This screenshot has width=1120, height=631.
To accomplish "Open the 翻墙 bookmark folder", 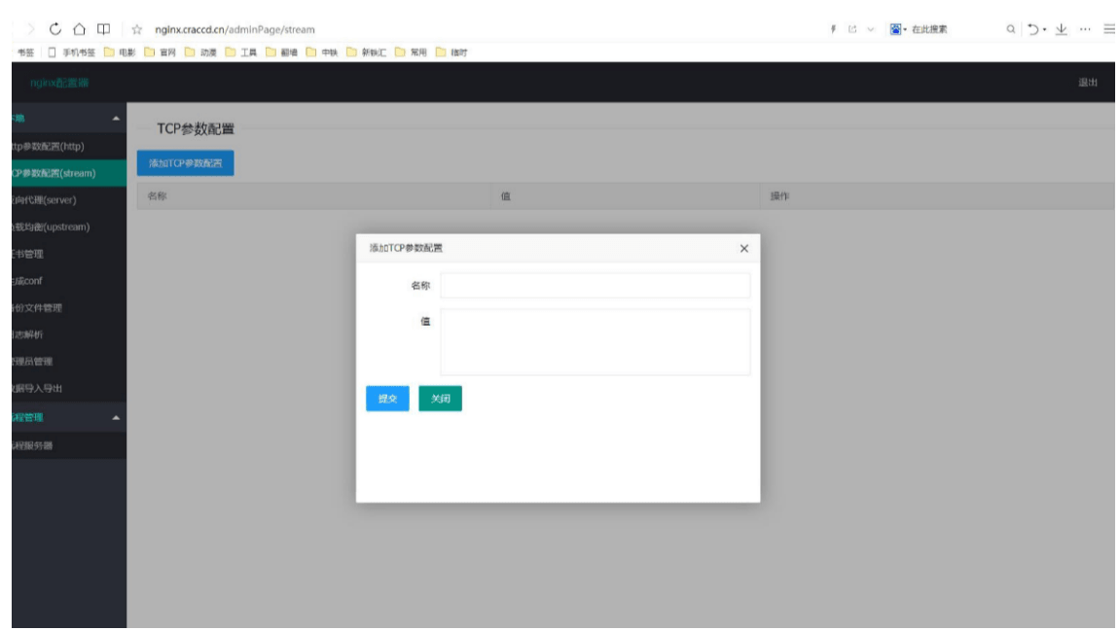I will pyautogui.click(x=282, y=53).
